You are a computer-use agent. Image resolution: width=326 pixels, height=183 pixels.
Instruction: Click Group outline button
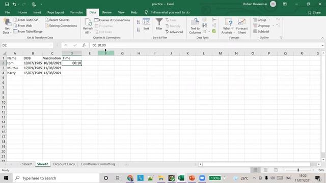tap(260, 20)
